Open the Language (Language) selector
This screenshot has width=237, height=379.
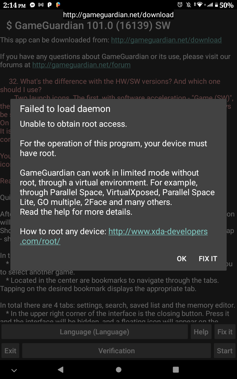95,332
